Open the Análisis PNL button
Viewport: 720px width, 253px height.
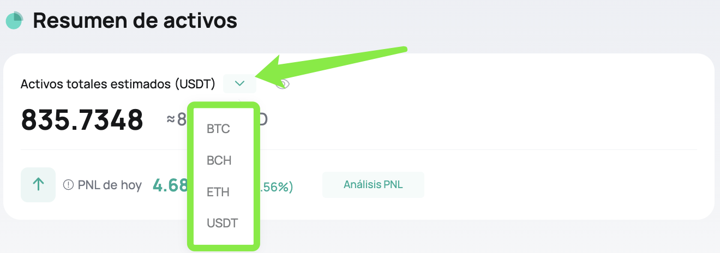click(373, 185)
